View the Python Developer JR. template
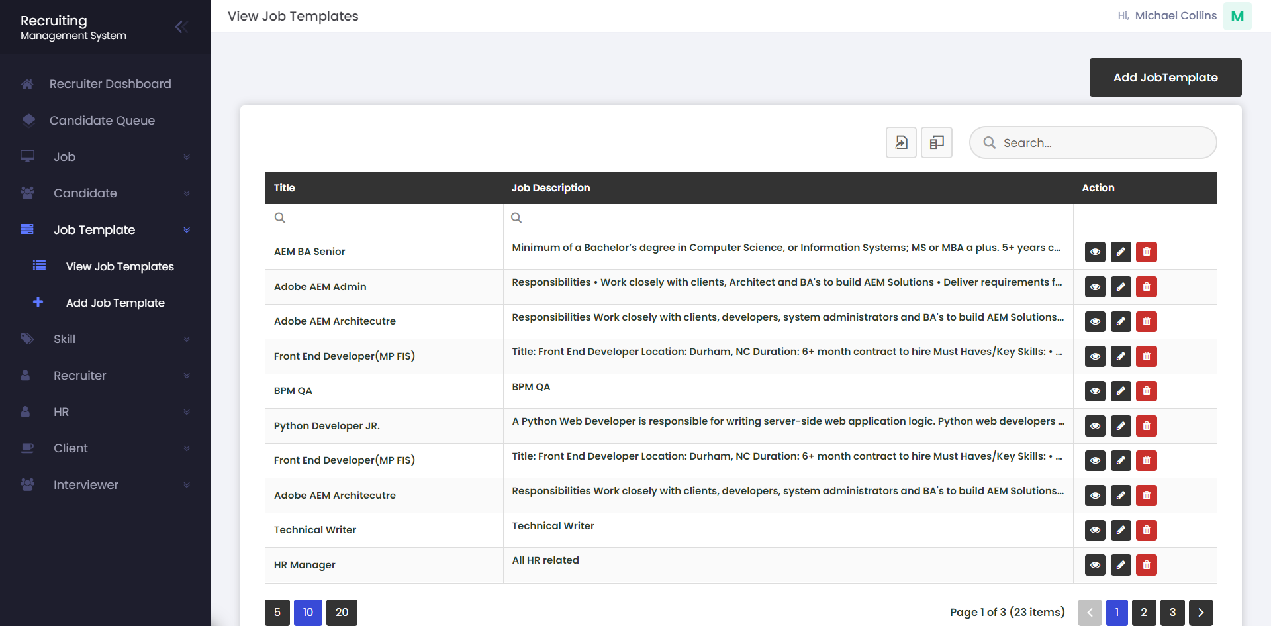 [1095, 426]
